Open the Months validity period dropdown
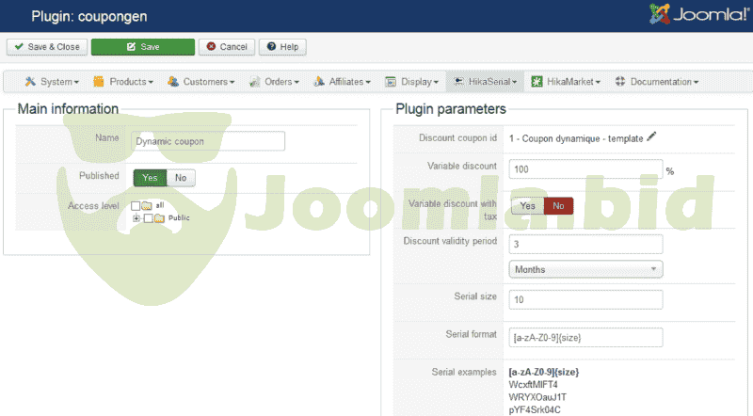 (x=585, y=269)
